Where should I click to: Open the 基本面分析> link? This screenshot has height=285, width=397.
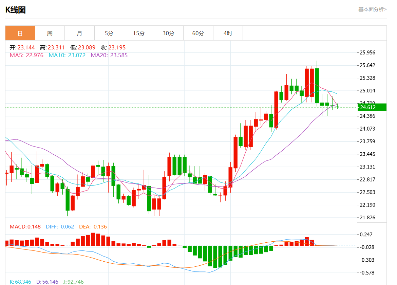tap(372, 9)
